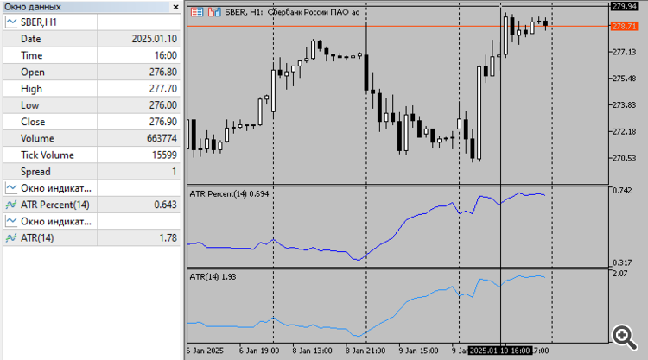The width and height of the screenshot is (648, 360).
Task: Select the SBER,H1 row
Action: [92, 22]
